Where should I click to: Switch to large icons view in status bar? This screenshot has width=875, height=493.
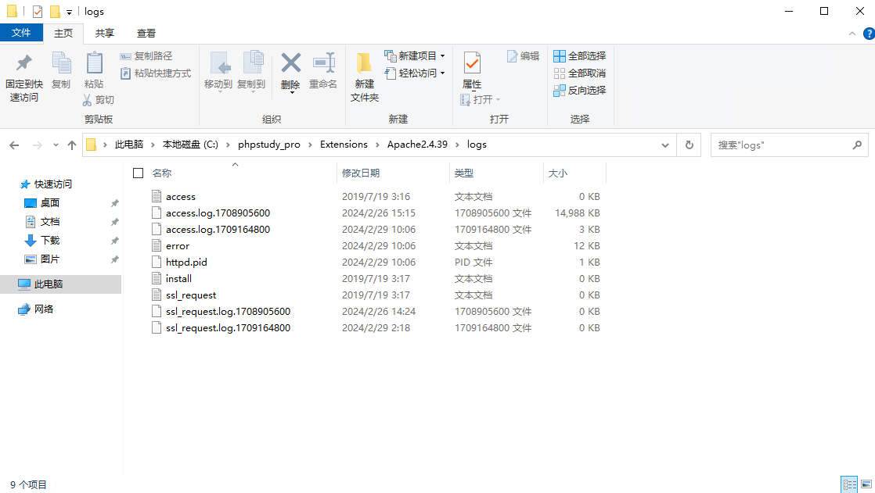(x=865, y=484)
